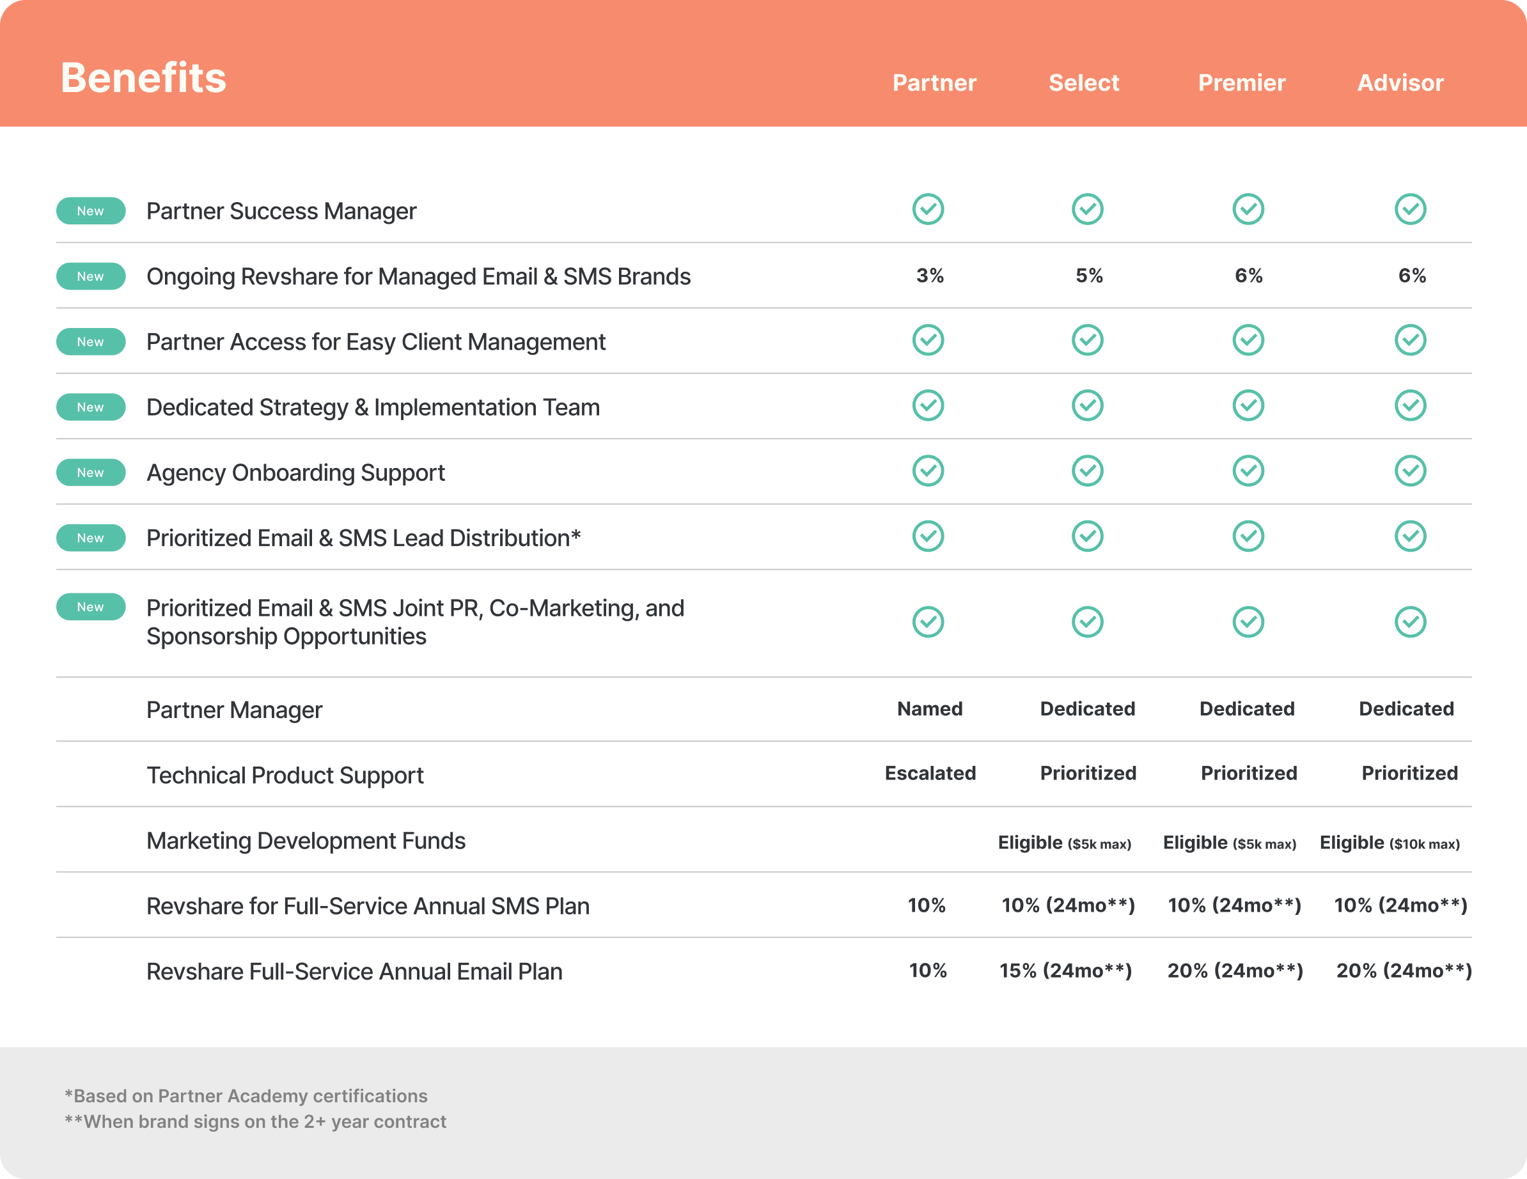This screenshot has width=1527, height=1179.
Task: Click the Eligible ($10k max) cell under Advisor
Action: point(1391,842)
